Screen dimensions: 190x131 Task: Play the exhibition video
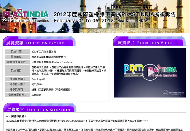pos(150,72)
